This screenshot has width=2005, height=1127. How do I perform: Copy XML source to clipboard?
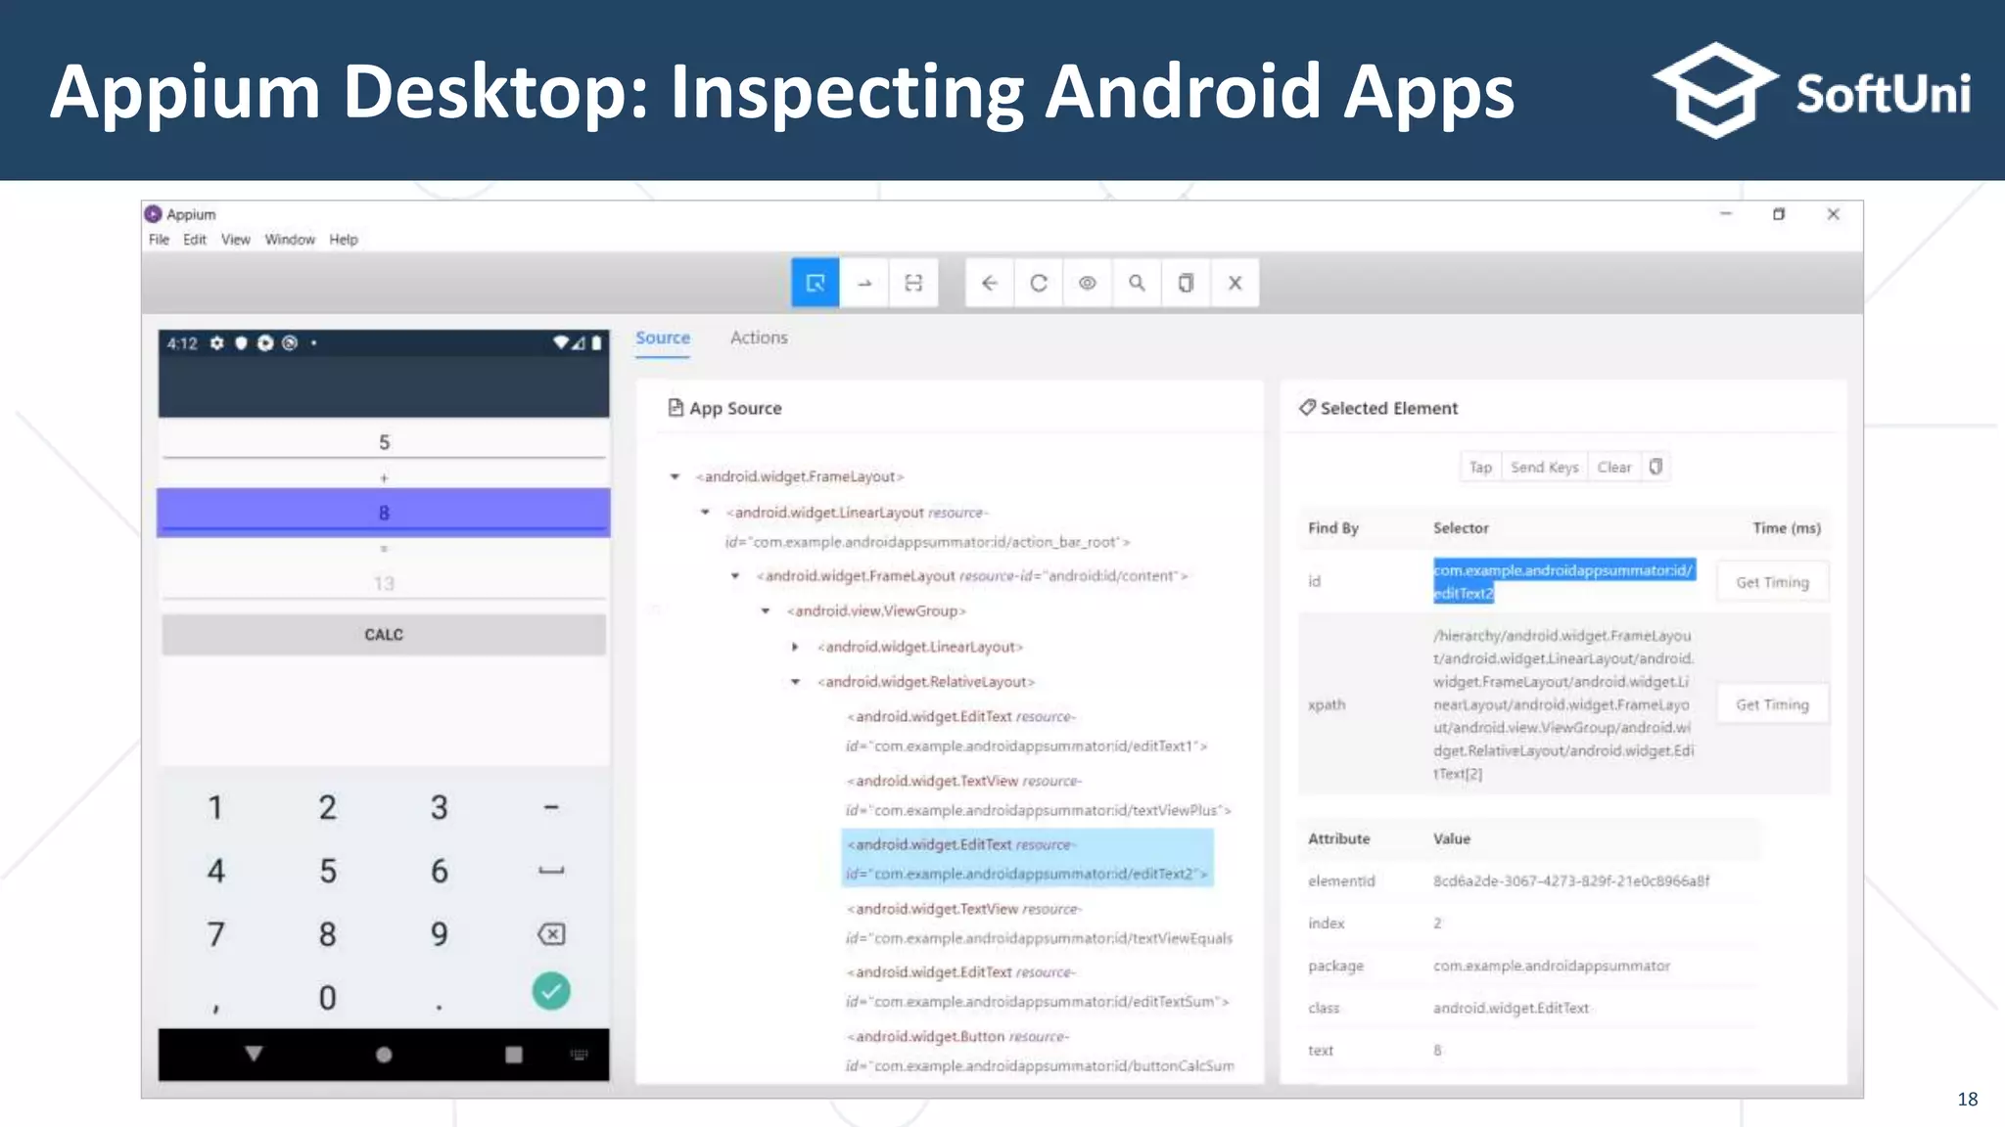(x=1186, y=283)
